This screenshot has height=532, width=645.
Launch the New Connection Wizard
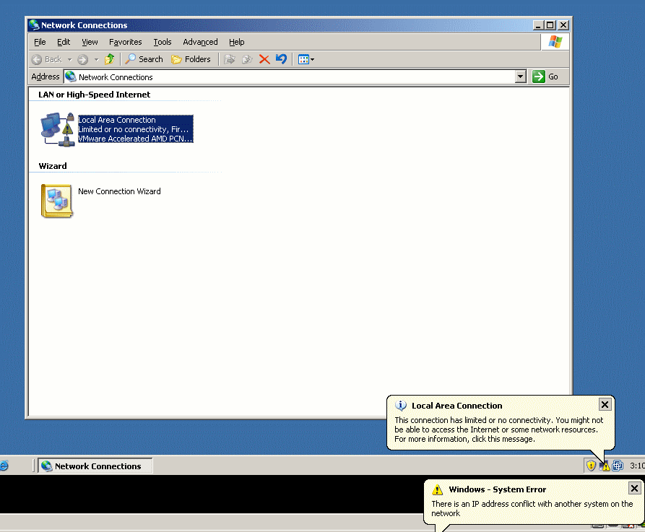click(x=56, y=199)
